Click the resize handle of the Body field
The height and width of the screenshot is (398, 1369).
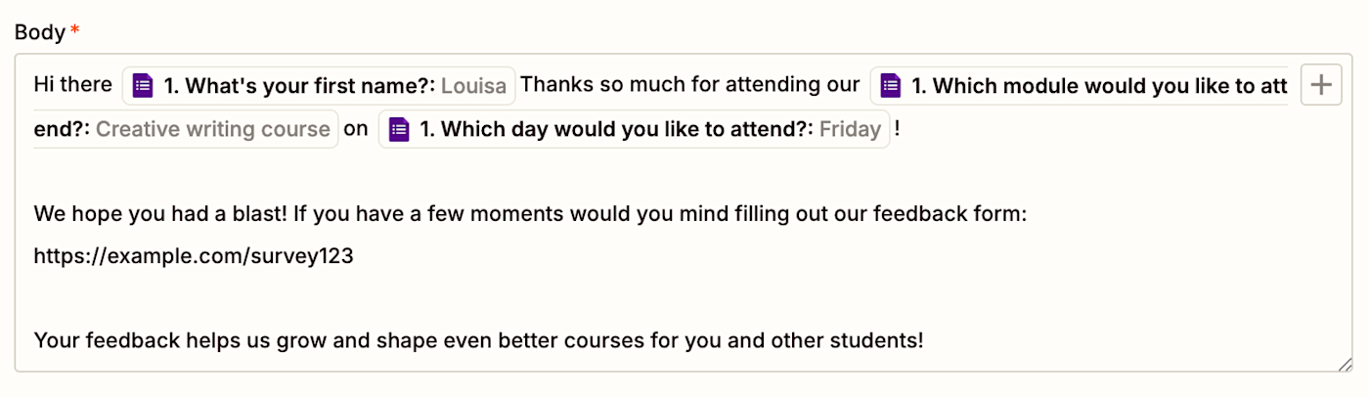pos(1345,363)
